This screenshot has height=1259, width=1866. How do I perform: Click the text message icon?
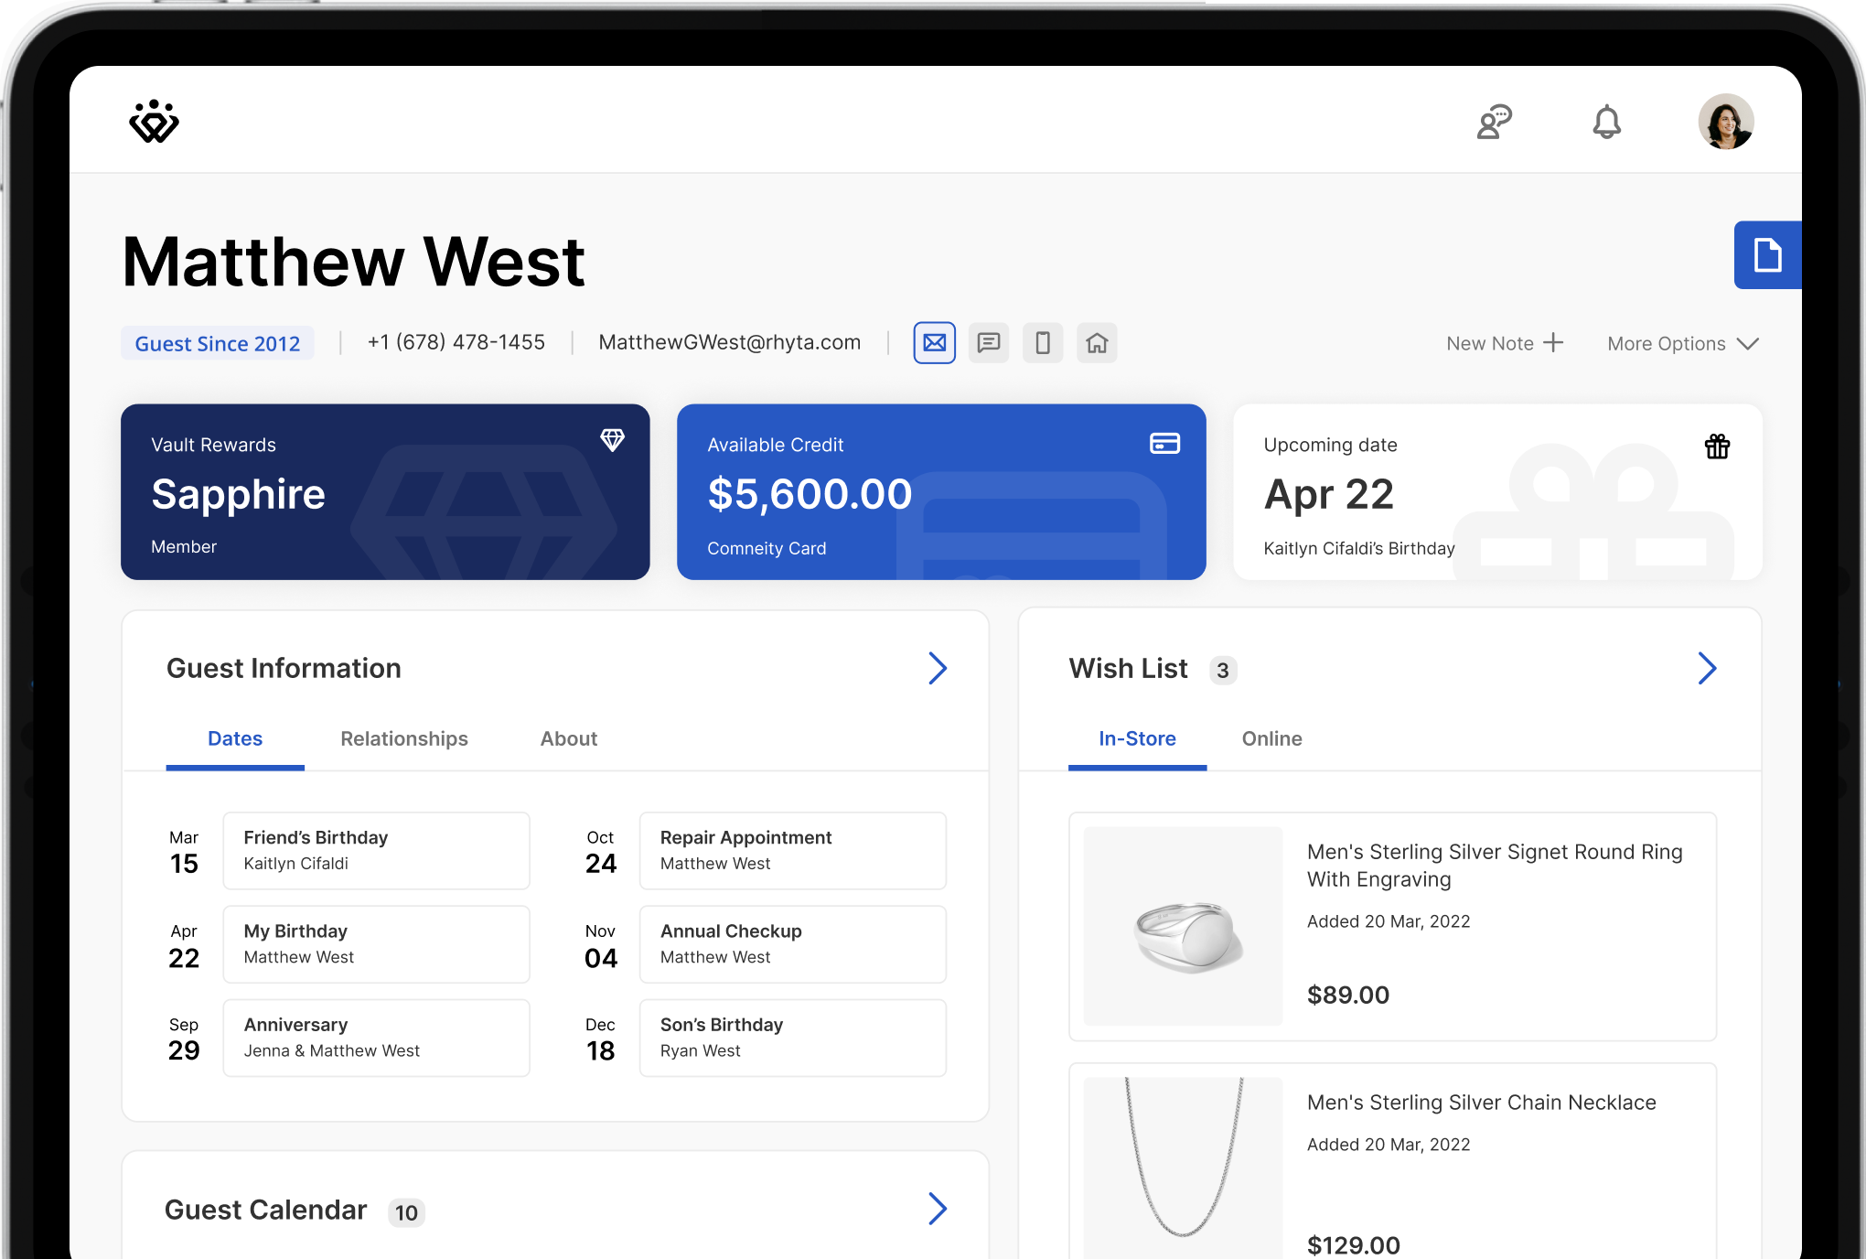989,342
